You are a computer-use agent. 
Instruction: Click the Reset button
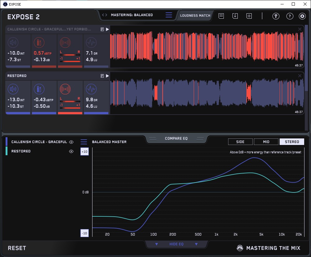(17, 248)
